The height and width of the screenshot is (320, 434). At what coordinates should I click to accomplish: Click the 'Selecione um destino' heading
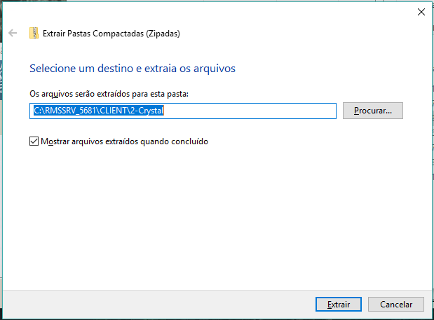[x=77, y=69]
